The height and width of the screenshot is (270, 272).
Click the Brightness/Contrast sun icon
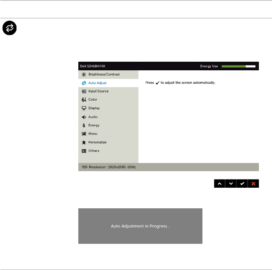click(84, 74)
